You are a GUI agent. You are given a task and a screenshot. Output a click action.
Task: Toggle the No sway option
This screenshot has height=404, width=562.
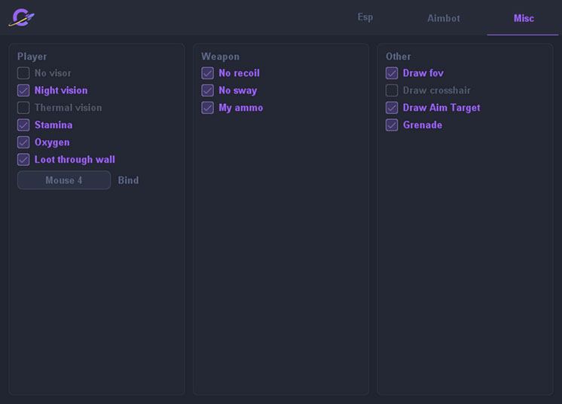click(x=208, y=90)
